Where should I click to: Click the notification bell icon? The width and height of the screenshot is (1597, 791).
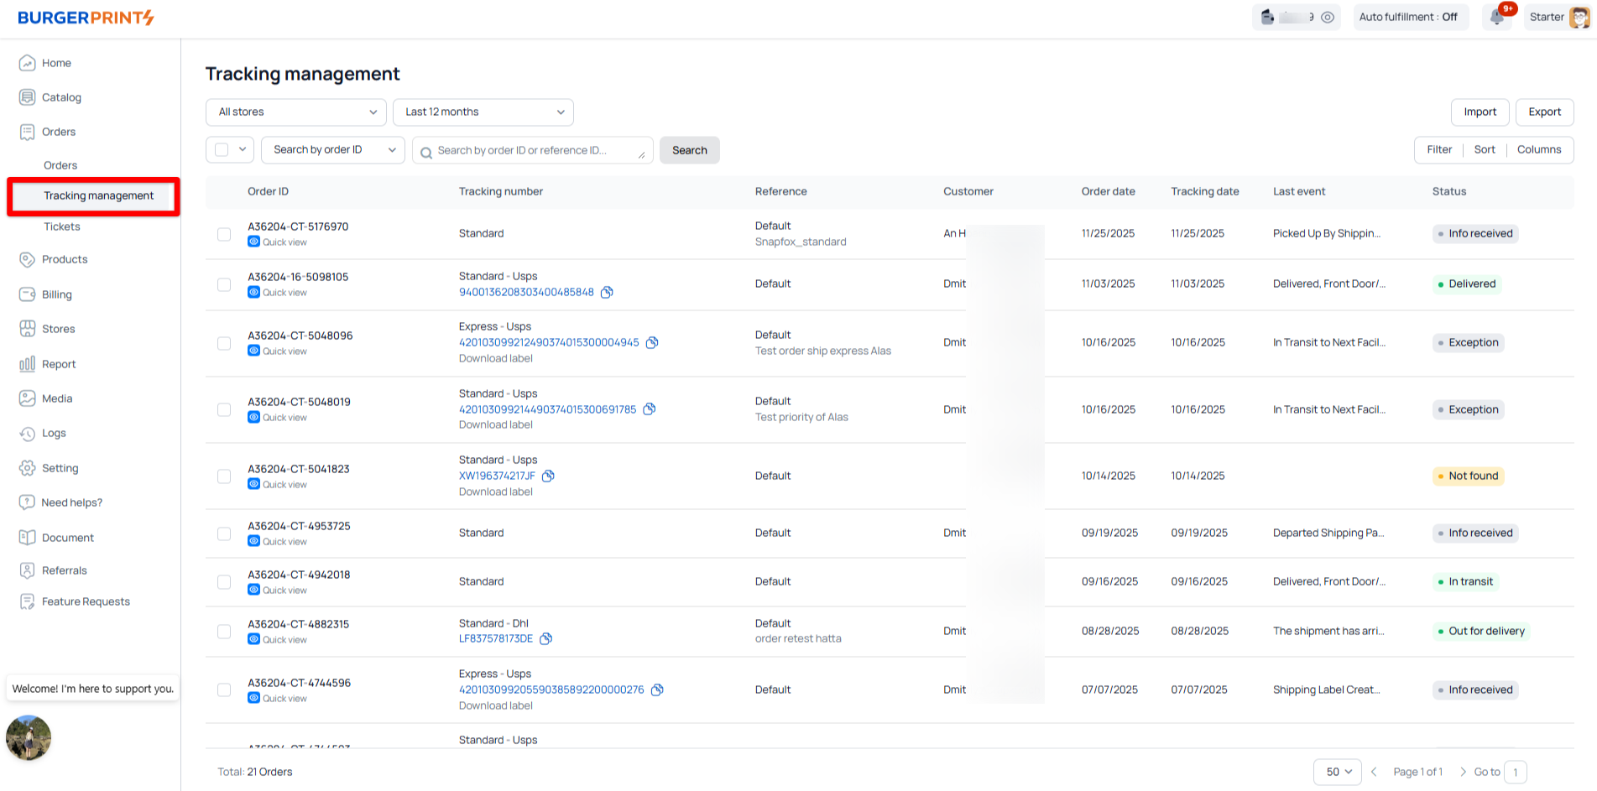pyautogui.click(x=1497, y=18)
